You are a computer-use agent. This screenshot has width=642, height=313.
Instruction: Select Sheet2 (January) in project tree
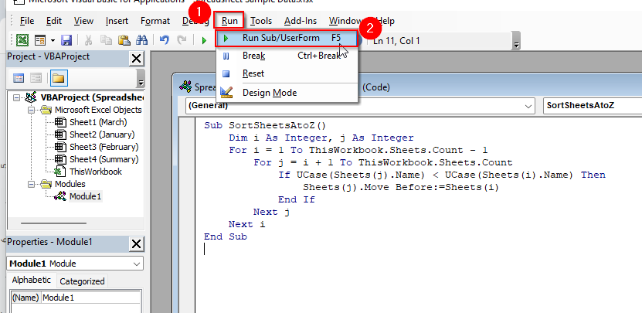102,134
